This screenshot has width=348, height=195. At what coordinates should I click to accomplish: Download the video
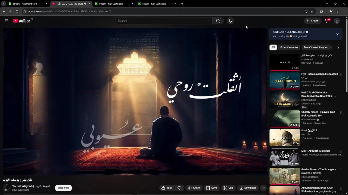coord(247,188)
